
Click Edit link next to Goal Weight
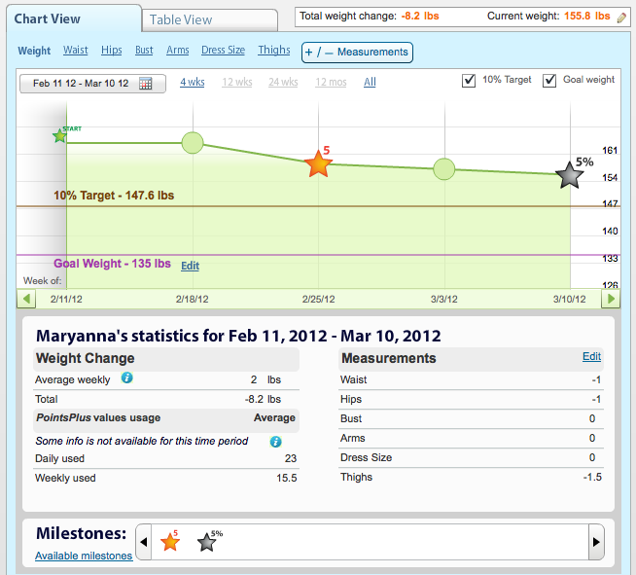pyautogui.click(x=190, y=265)
